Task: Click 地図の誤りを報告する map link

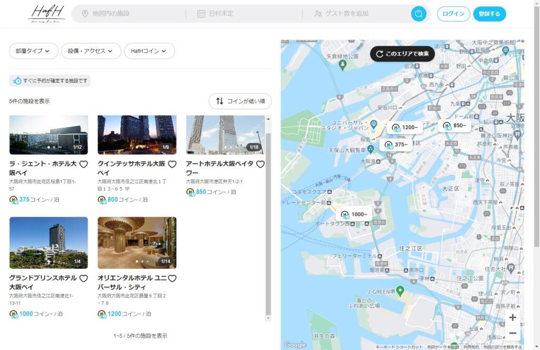Action: 503,347
